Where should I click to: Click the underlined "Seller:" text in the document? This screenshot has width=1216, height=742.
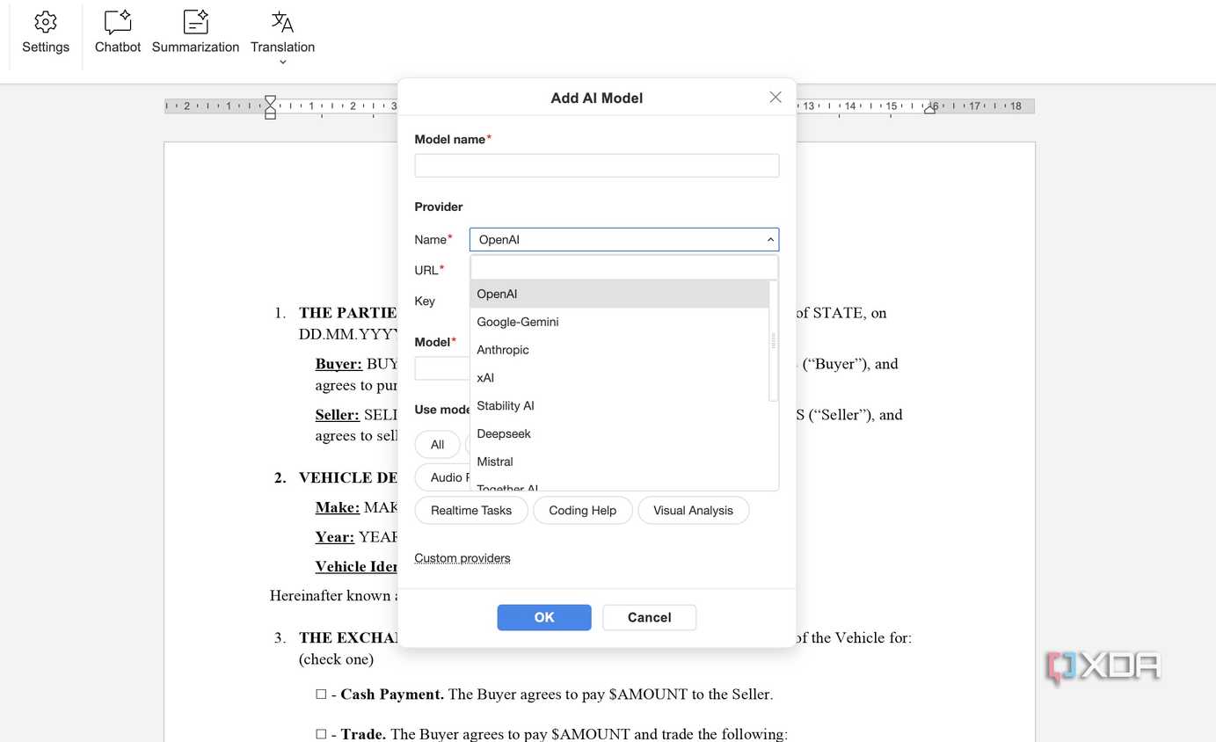click(x=338, y=415)
